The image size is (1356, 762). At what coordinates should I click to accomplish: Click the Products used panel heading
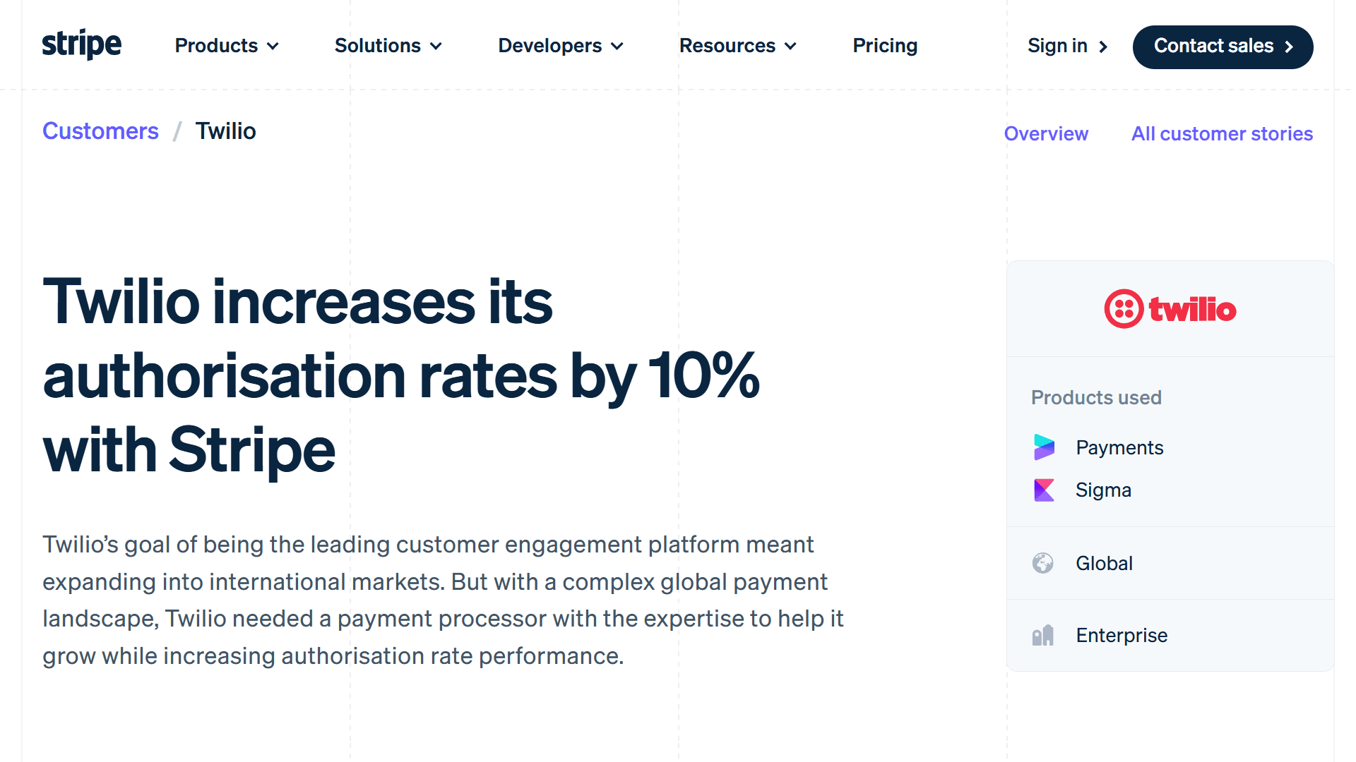(x=1096, y=397)
